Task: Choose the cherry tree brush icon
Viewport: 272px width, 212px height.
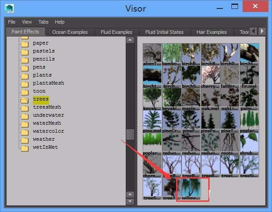Action: coord(210,75)
